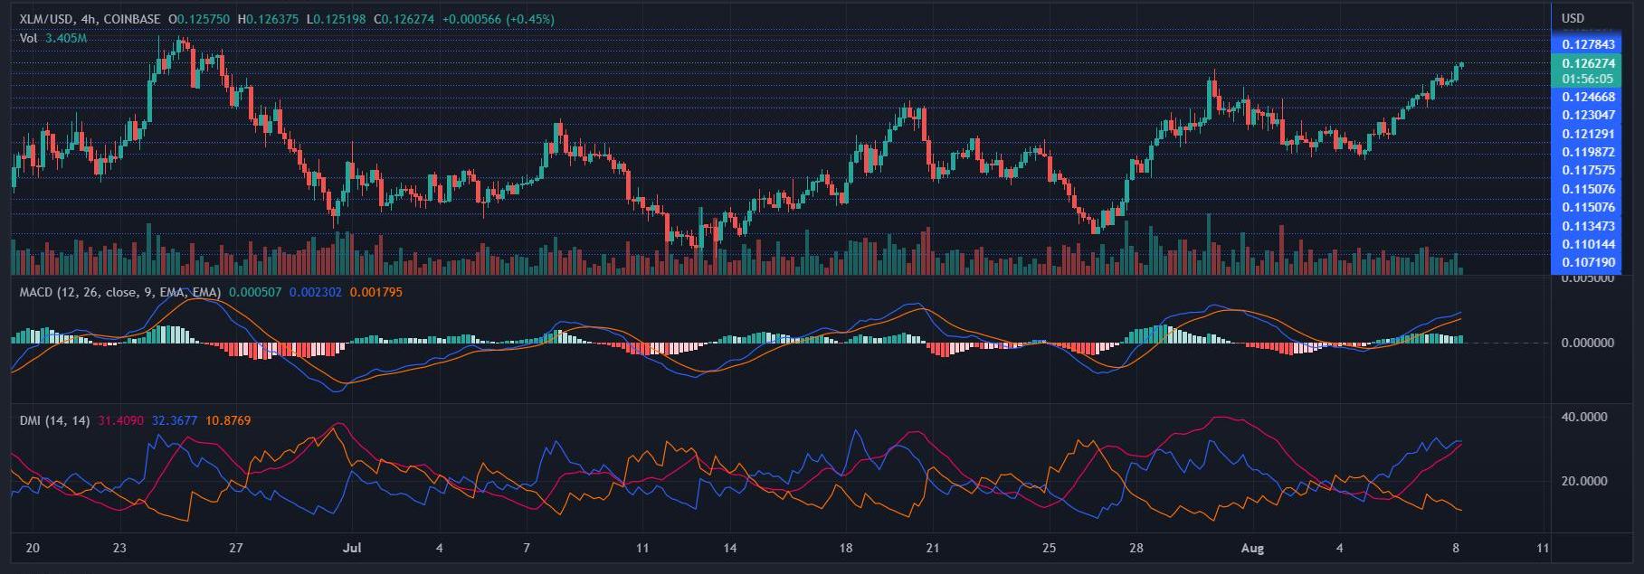The image size is (1644, 574).
Task: Click the XLM/USD, 4h, COINBASE symbol title
Action: [x=90, y=19]
